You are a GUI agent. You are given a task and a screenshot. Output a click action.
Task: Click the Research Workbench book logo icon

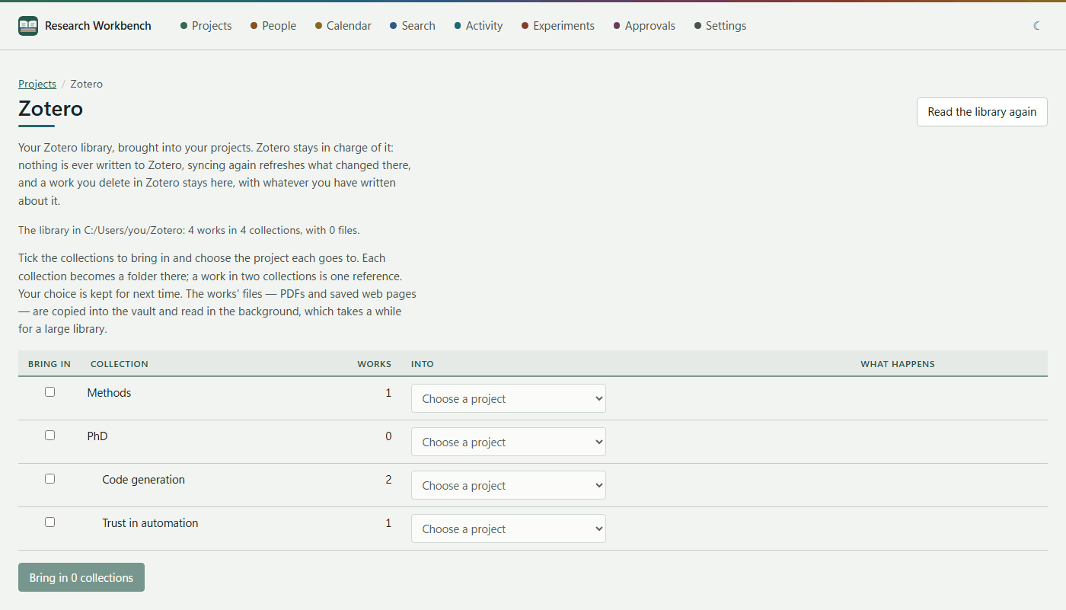point(28,26)
